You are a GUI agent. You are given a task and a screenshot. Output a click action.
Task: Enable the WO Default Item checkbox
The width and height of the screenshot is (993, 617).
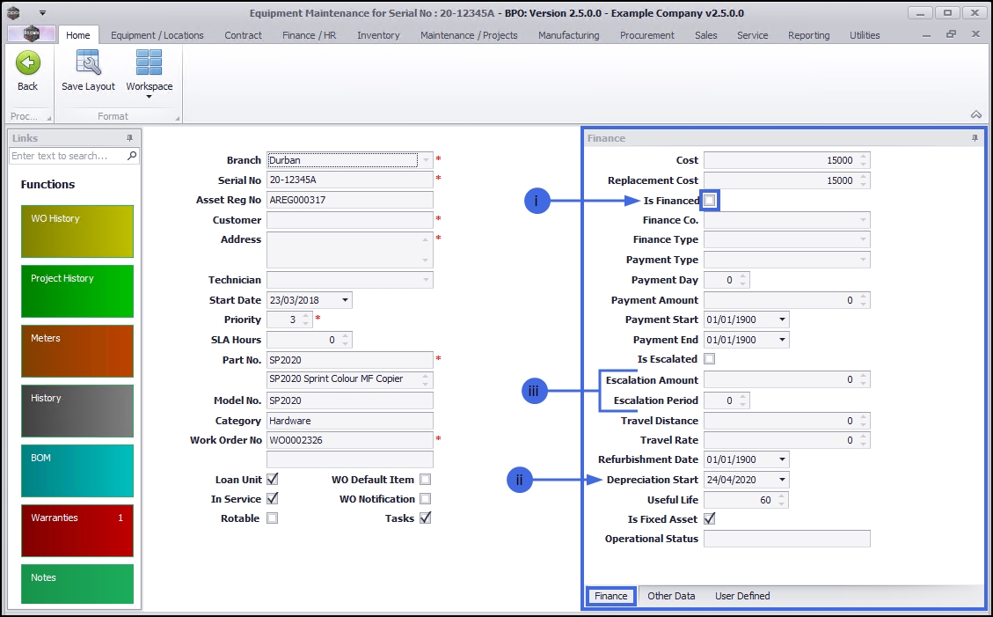pos(426,480)
